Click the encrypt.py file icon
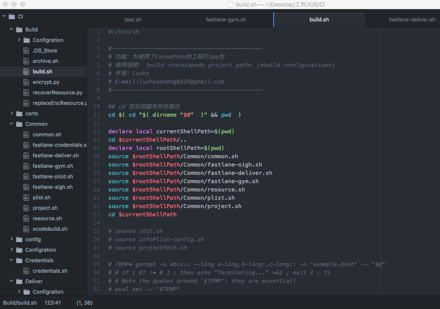The image size is (440, 309). coord(26,82)
